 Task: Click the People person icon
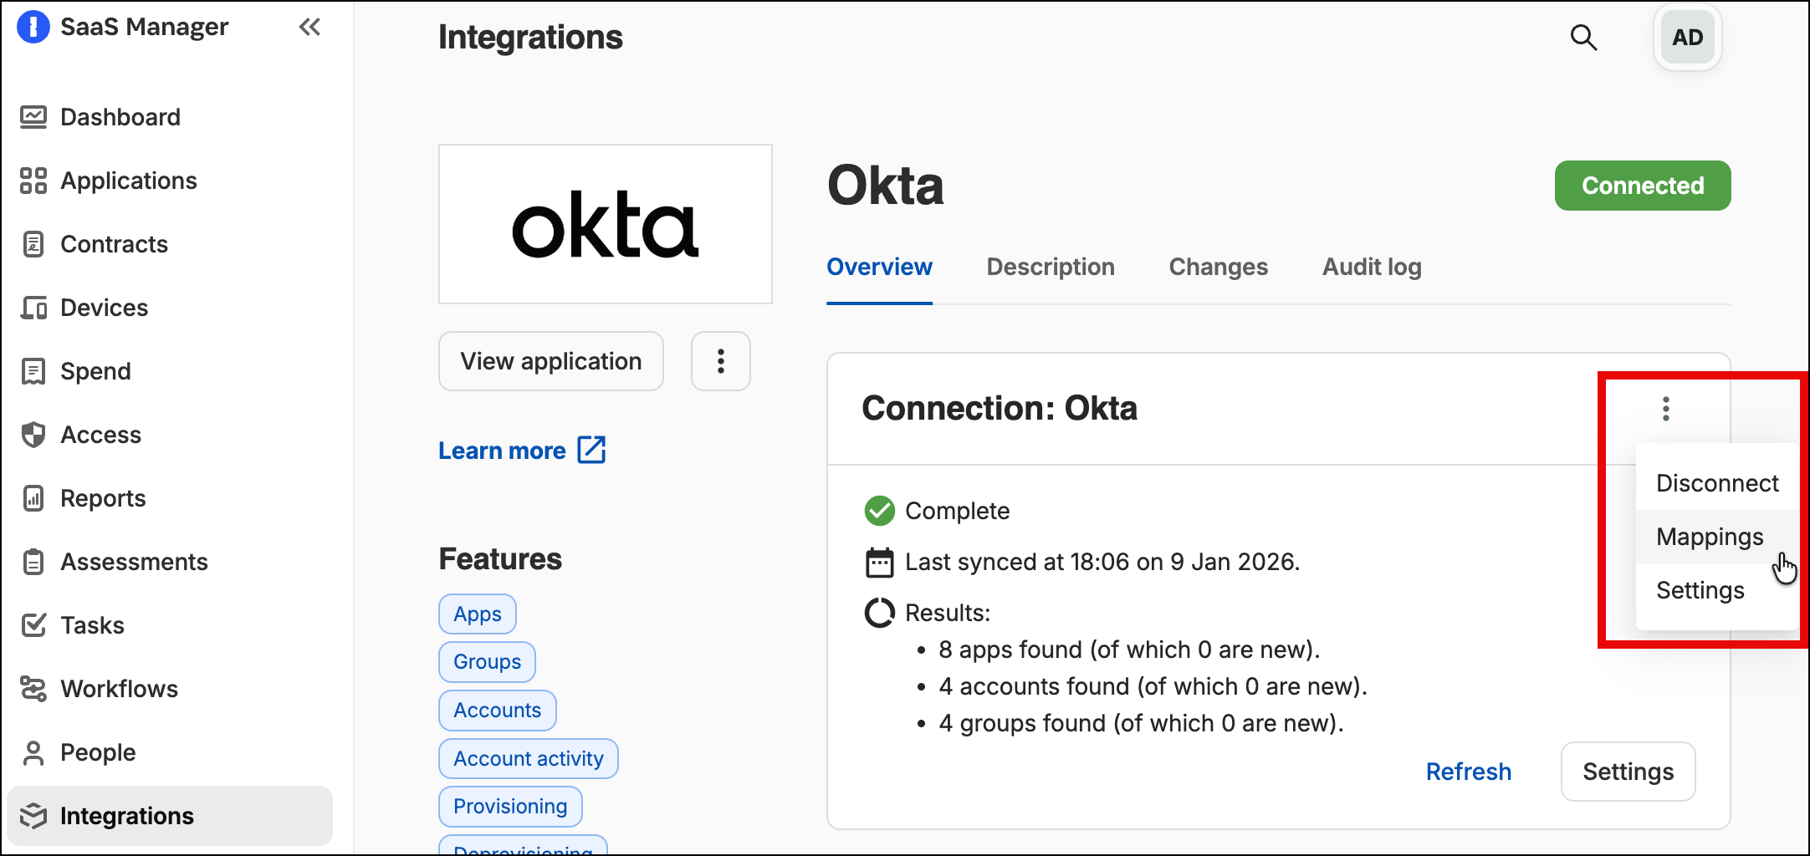(33, 752)
